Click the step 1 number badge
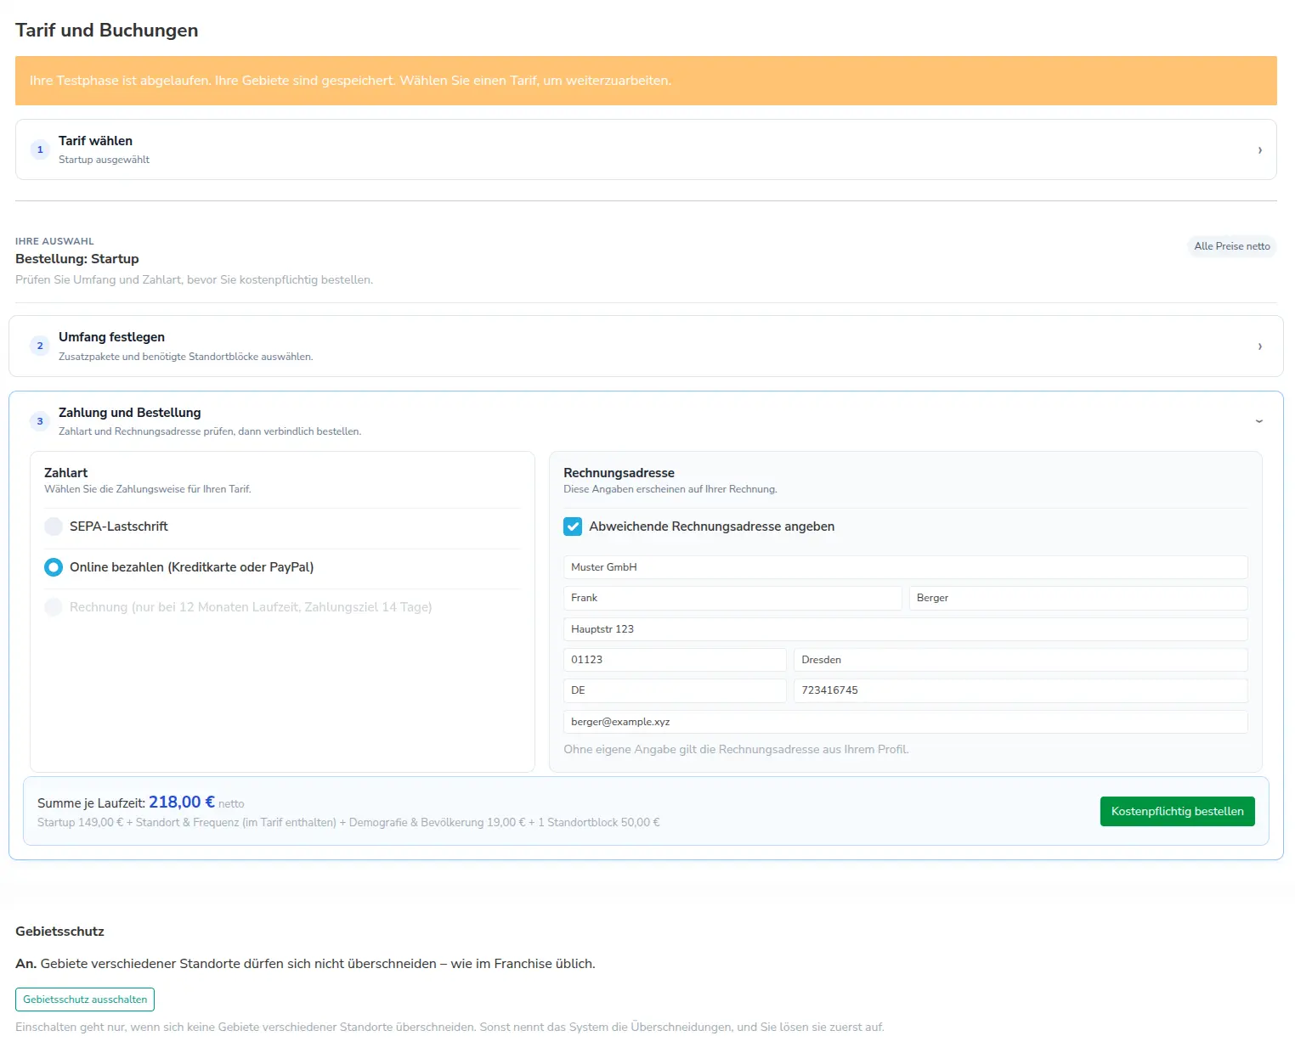This screenshot has width=1295, height=1053. click(40, 150)
